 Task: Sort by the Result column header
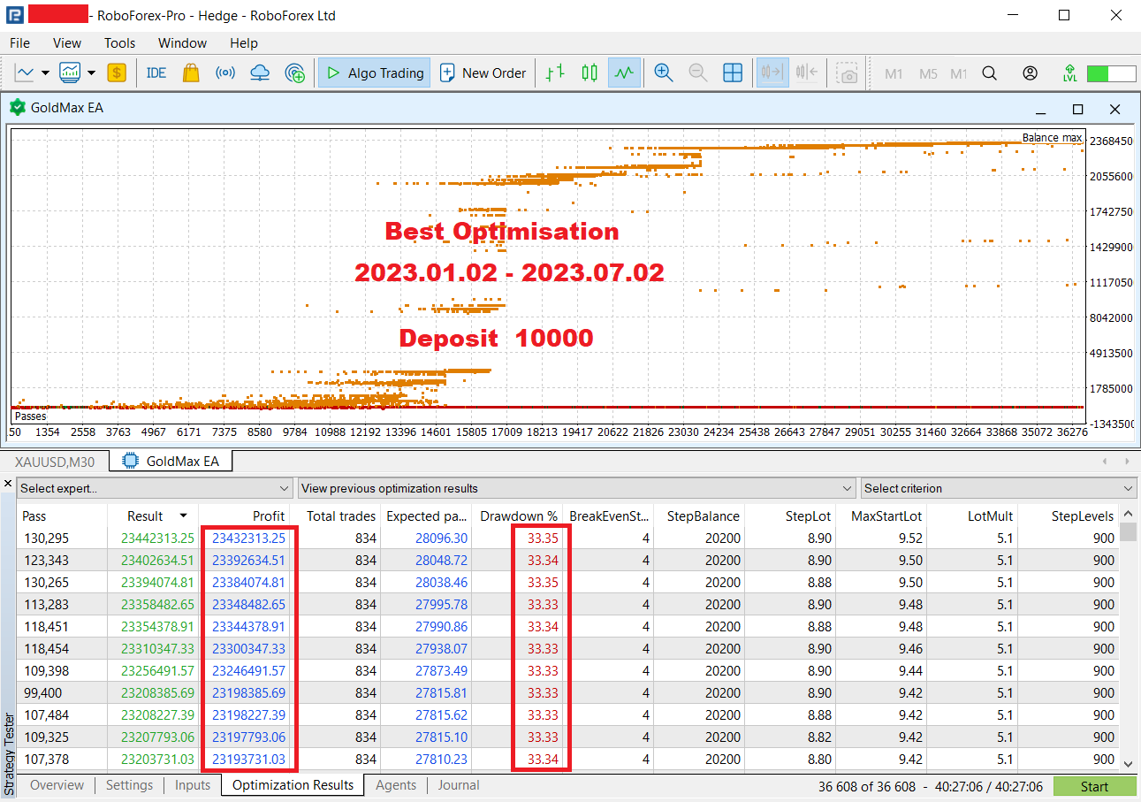tap(153, 516)
